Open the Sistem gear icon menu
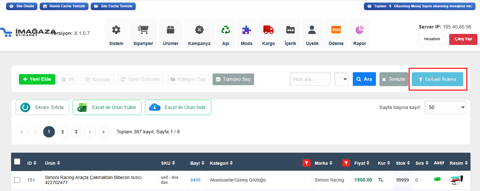 pos(116,30)
